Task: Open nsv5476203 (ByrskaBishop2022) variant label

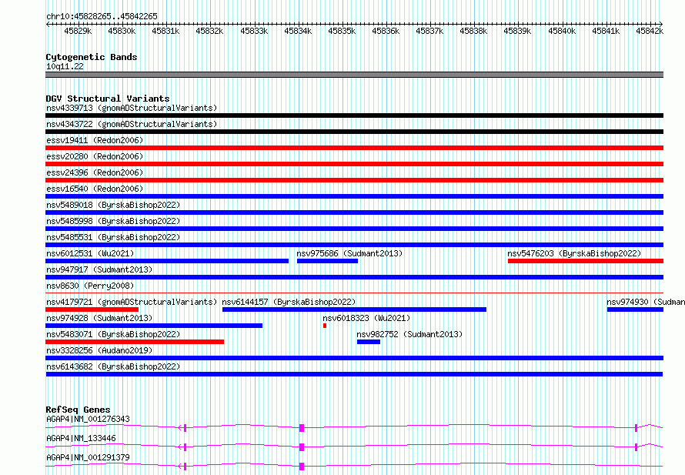Action: click(x=574, y=253)
